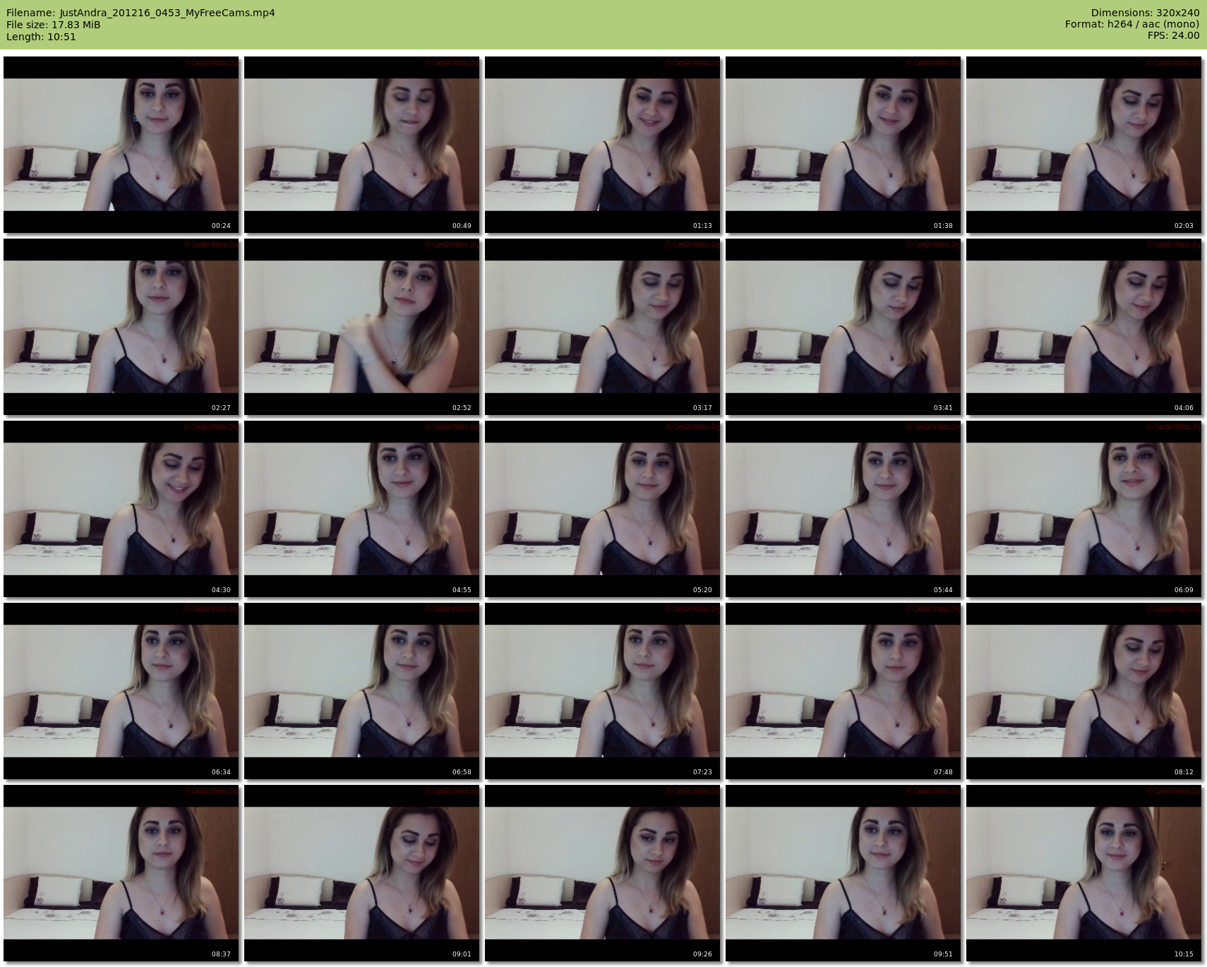Select the frame at 00:49

click(x=361, y=145)
